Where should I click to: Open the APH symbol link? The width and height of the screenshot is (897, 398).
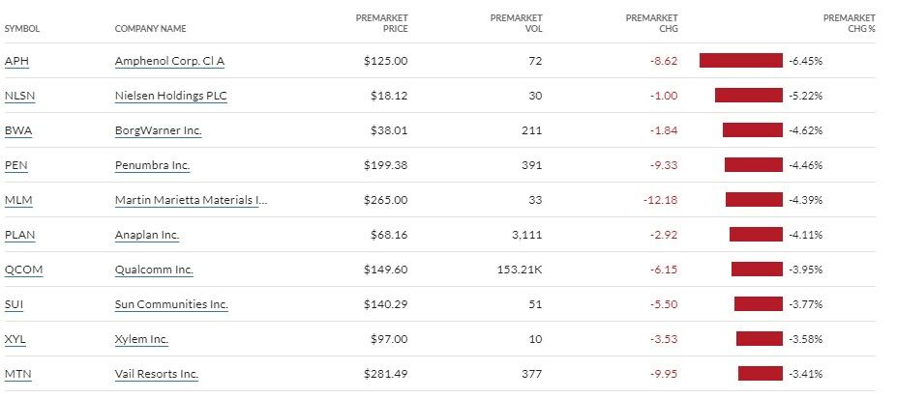point(16,61)
